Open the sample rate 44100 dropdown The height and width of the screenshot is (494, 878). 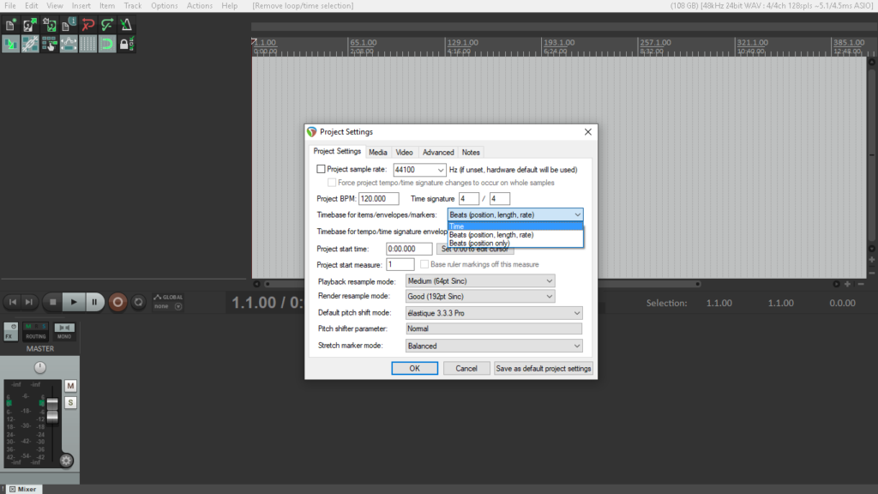click(440, 170)
